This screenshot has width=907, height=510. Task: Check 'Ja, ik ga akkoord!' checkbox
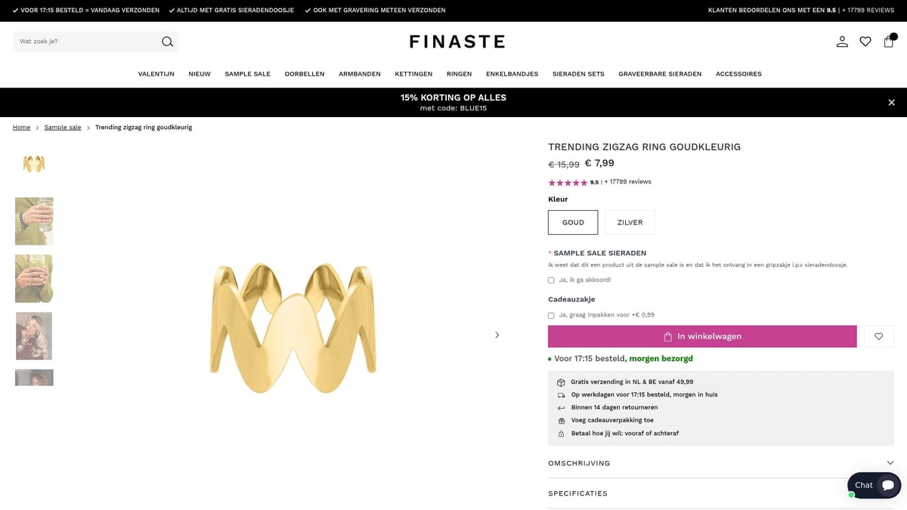pos(551,280)
